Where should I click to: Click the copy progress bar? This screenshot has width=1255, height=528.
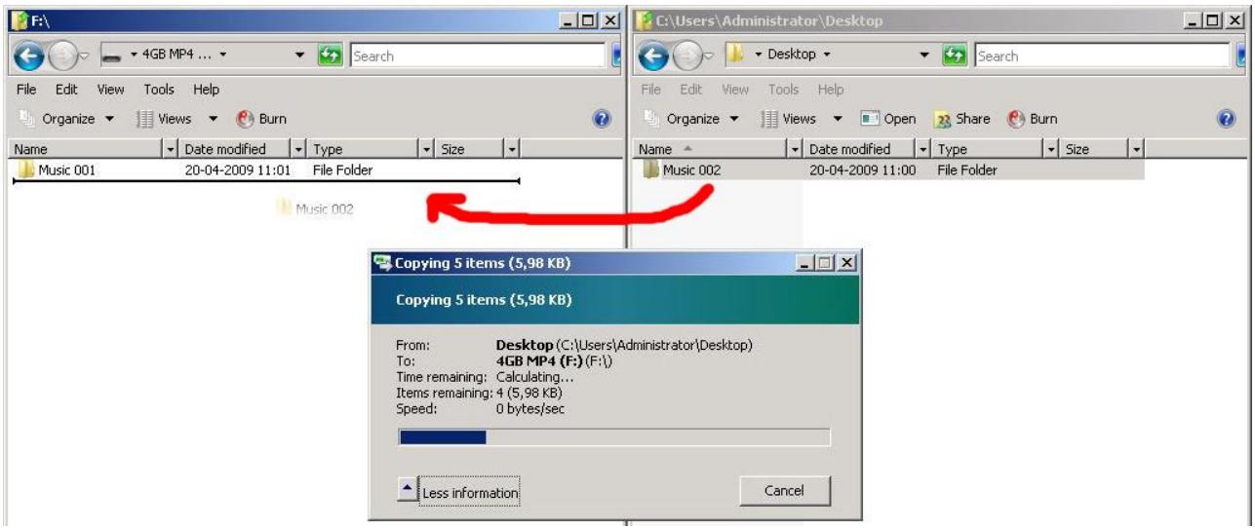coord(614,437)
